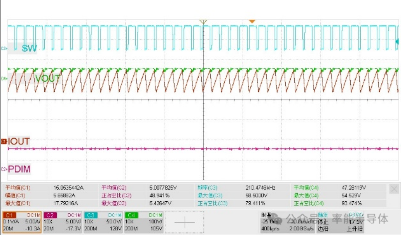
Task: Click the cyan trigger level arrow at right edge
Action: pos(397,42)
